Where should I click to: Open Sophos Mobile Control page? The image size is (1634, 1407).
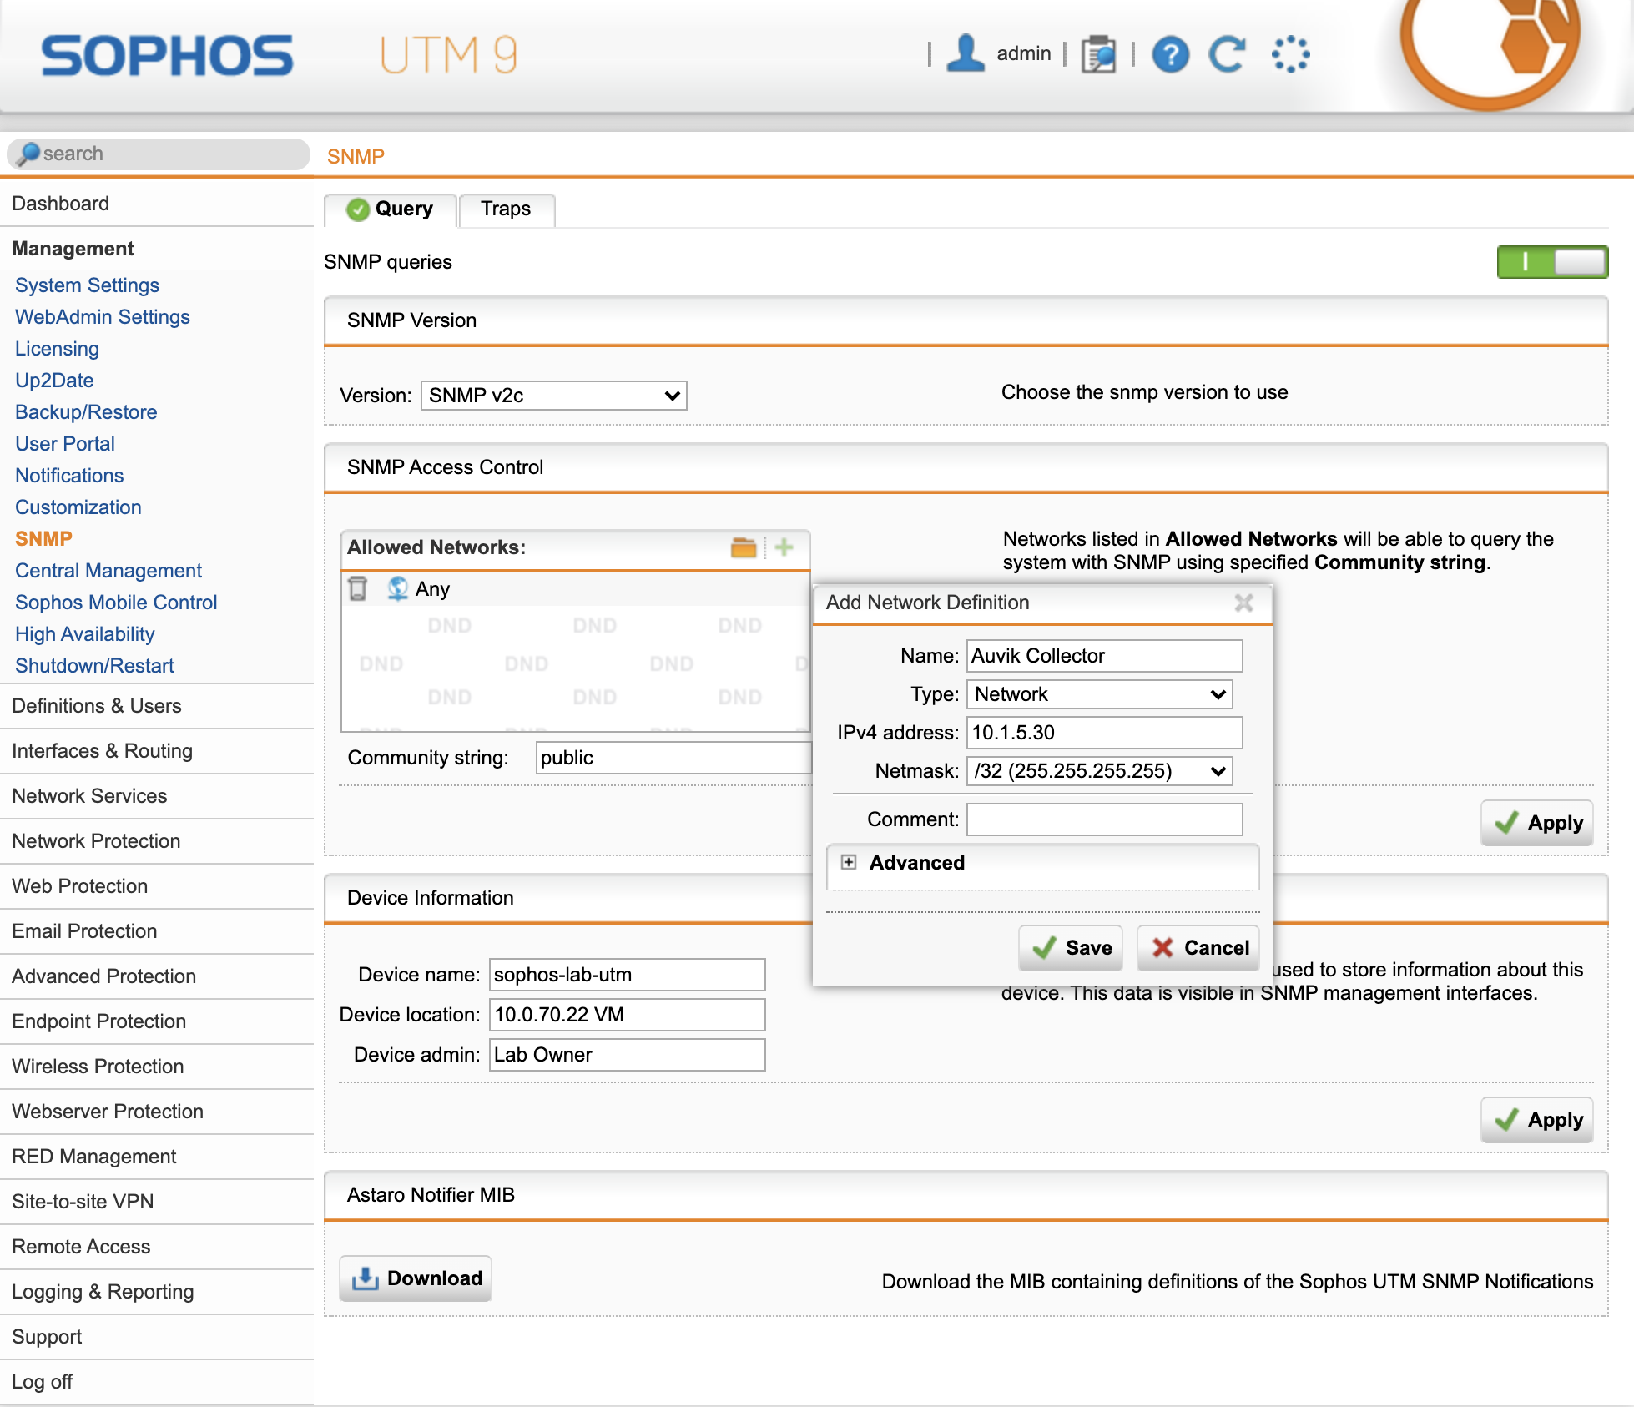[116, 603]
